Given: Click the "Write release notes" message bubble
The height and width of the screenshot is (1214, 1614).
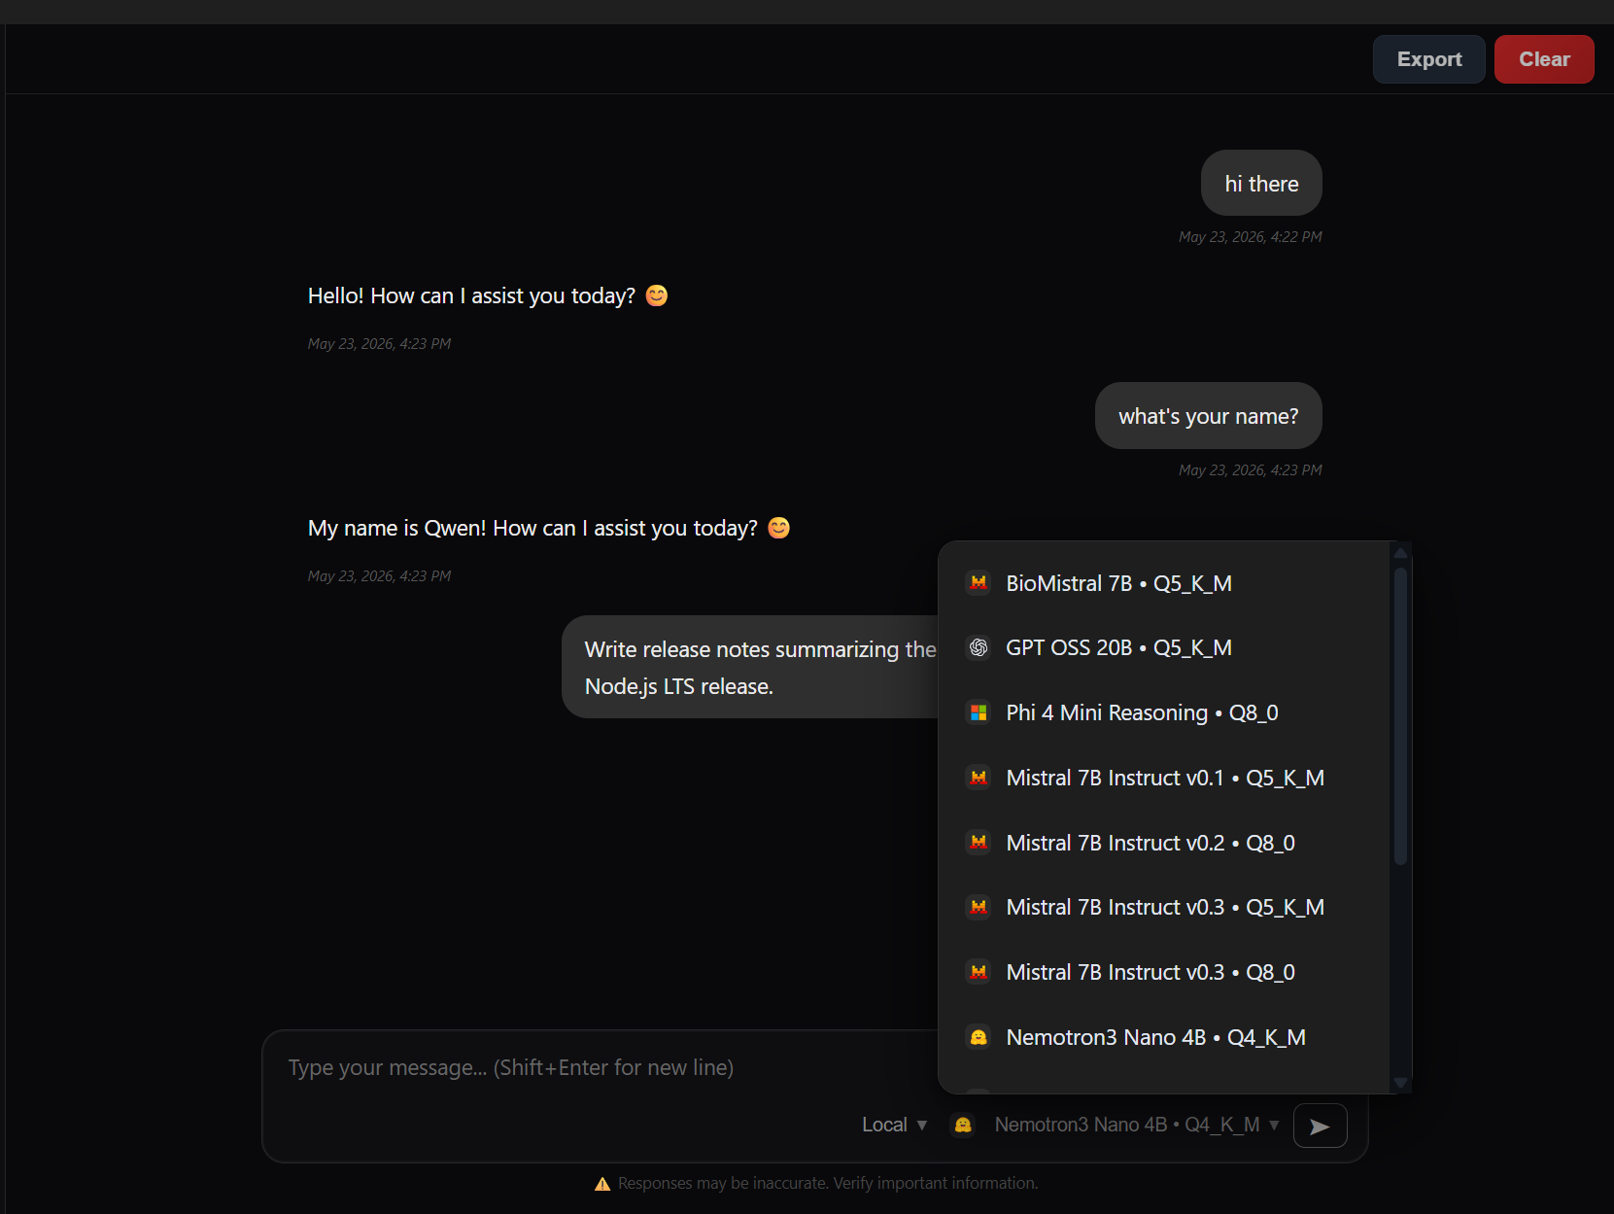Looking at the screenshot, I should point(749,667).
